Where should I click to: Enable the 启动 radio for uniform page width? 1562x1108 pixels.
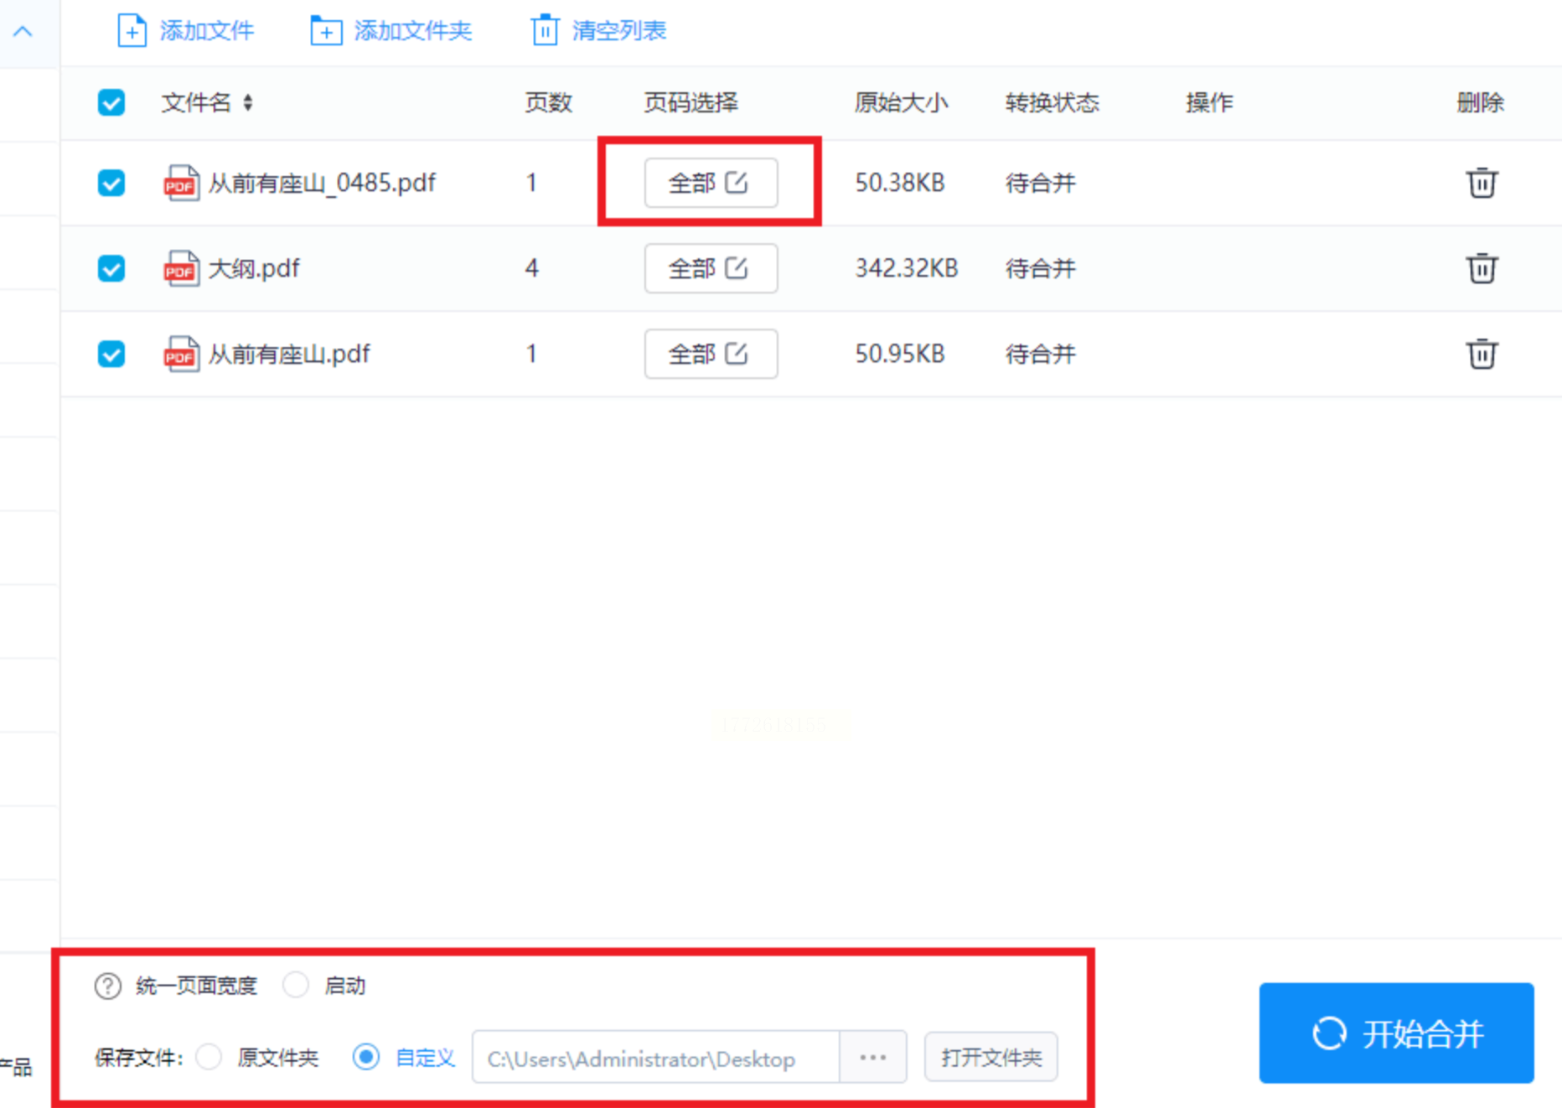pyautogui.click(x=296, y=985)
